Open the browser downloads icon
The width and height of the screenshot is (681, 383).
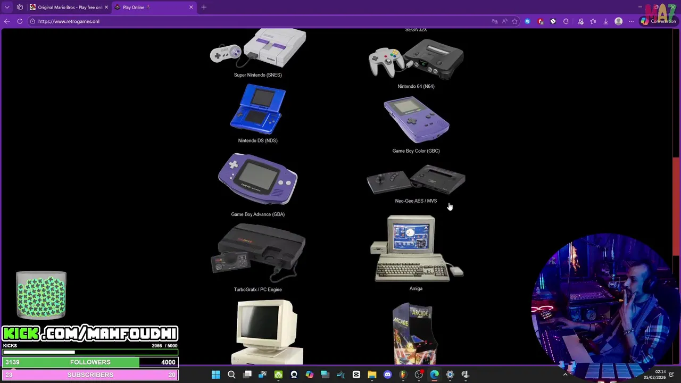[605, 21]
